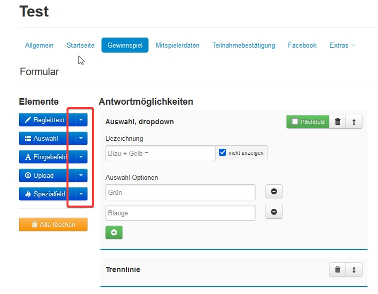This screenshot has width=378, height=294.
Task: Remove the Grün option with minus icon
Action: (273, 192)
